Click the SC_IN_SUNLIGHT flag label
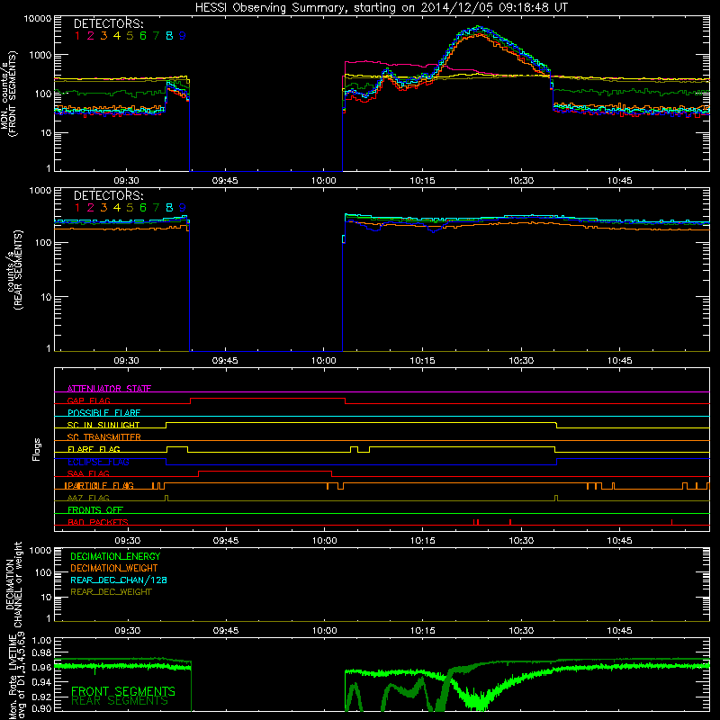Screen dimensions: 720x720 click(103, 425)
